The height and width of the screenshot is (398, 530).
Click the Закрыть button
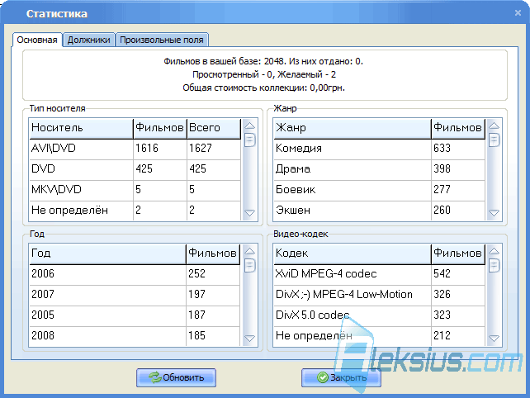click(342, 377)
